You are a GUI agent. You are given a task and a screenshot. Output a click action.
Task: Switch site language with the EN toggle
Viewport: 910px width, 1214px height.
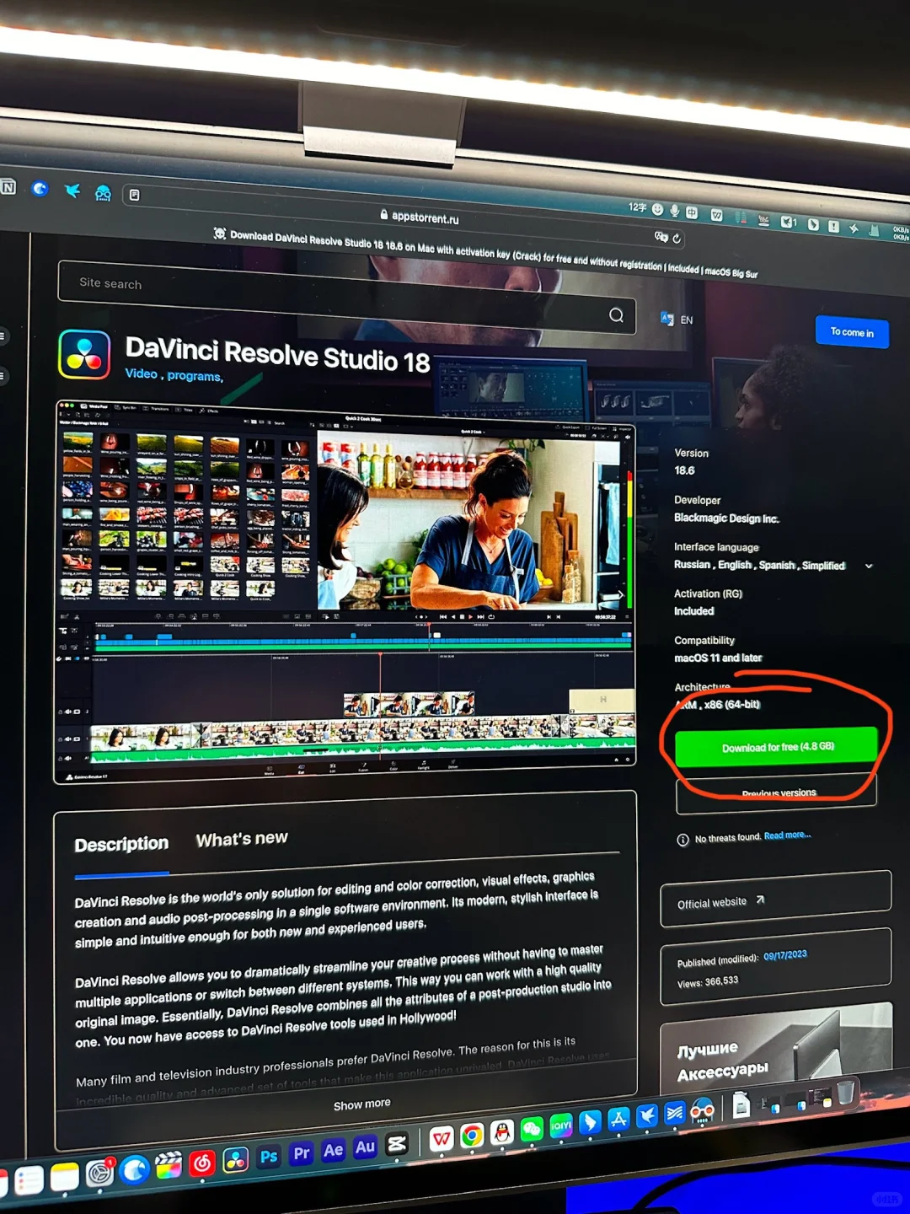pos(677,320)
